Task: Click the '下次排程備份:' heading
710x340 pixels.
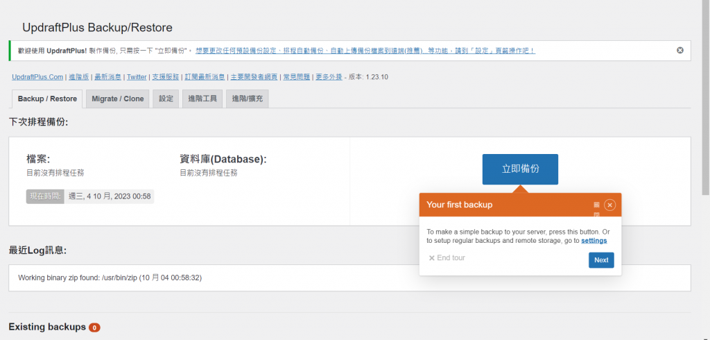Action: pos(39,122)
